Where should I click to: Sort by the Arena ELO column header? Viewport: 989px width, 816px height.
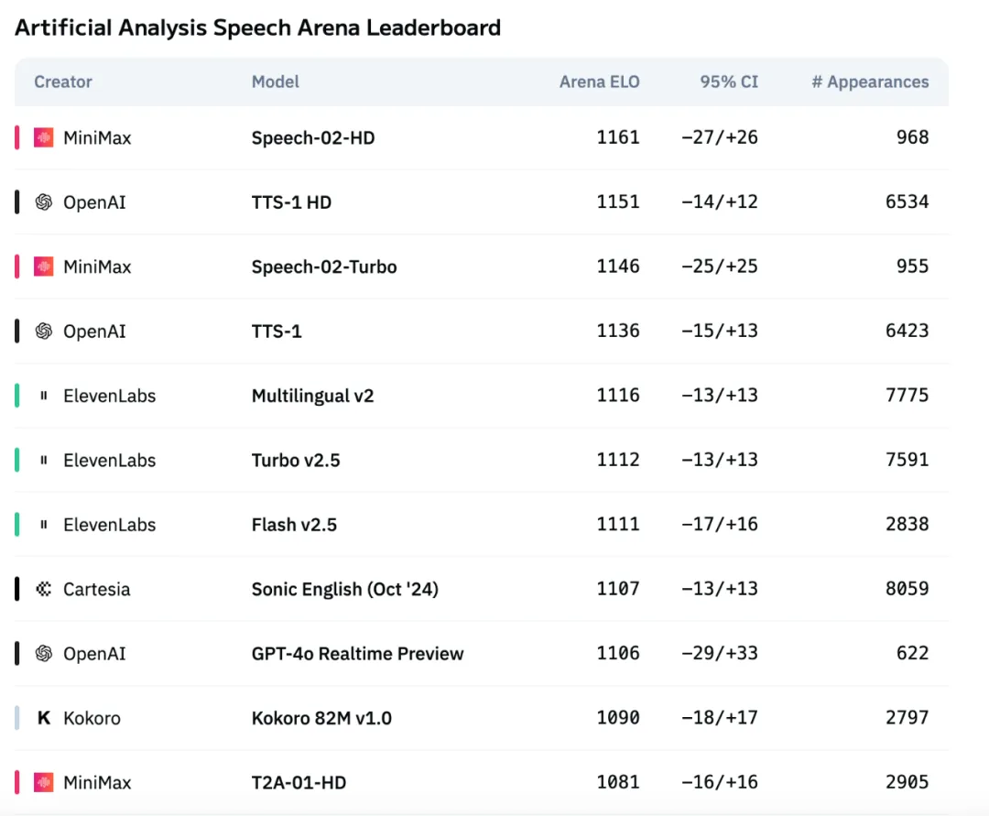(599, 82)
